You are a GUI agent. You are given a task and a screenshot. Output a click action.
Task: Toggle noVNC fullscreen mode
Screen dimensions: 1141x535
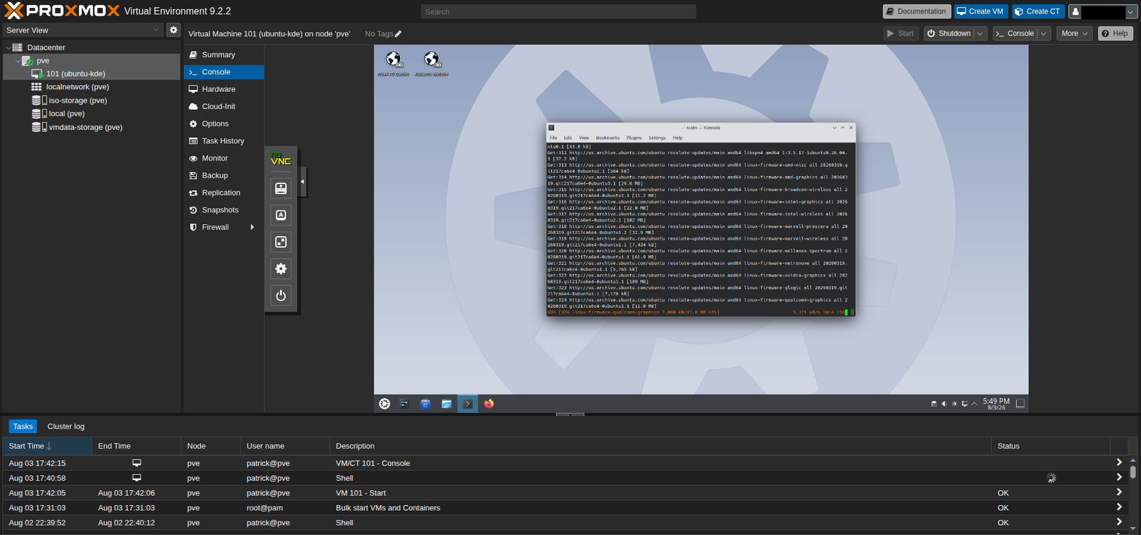[281, 242]
